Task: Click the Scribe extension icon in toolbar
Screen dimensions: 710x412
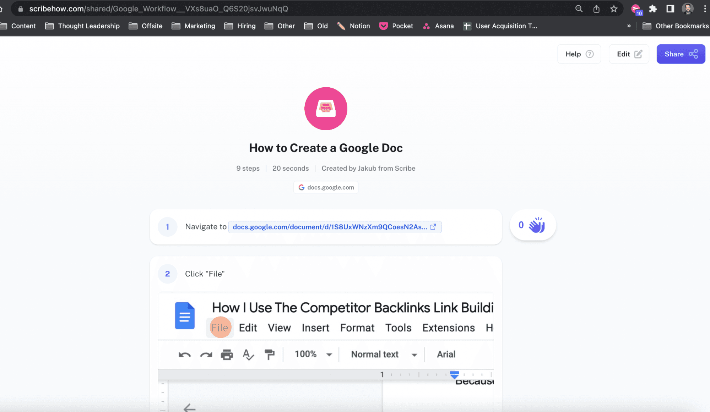Action: [x=636, y=9]
